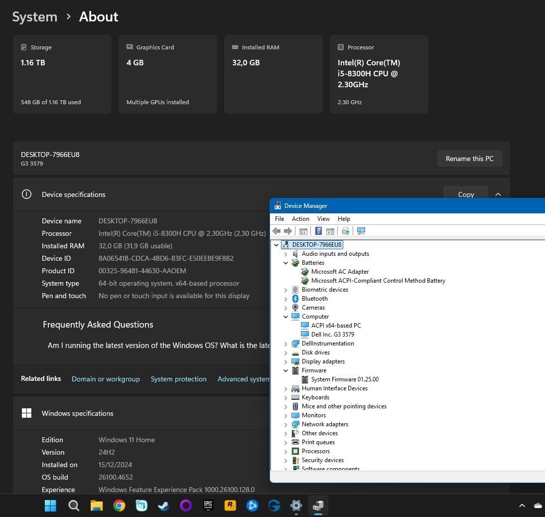Click the Back arrow in Device Manager toolbar
This screenshot has height=517, width=545.
click(276, 231)
